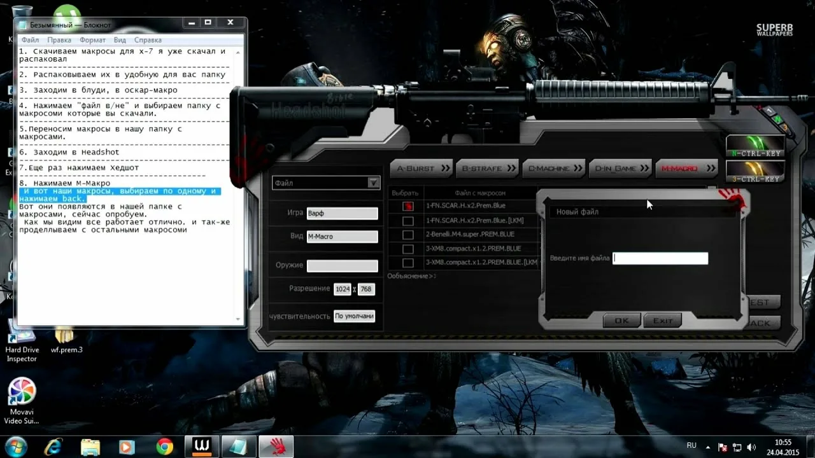Open the Формат menu in Notepad
This screenshot has height=458, width=815.
(93, 40)
